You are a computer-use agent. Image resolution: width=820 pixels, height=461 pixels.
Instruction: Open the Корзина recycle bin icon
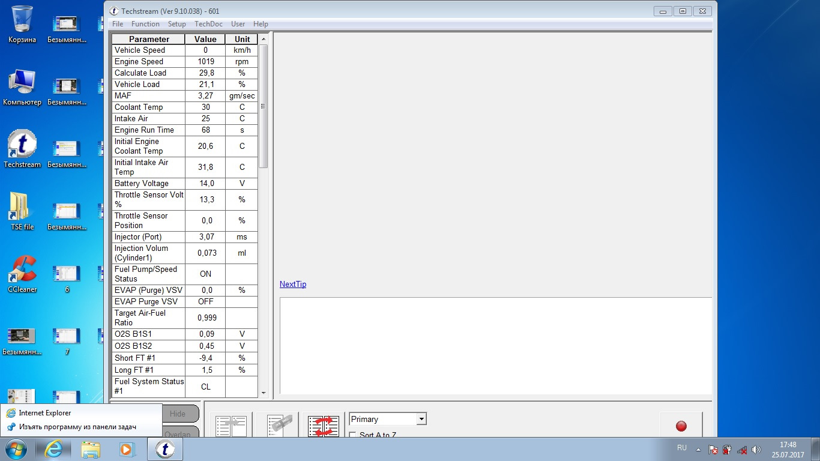click(x=22, y=24)
